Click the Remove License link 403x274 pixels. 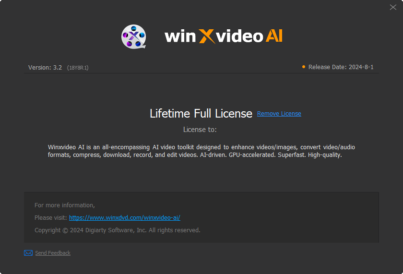click(x=279, y=114)
